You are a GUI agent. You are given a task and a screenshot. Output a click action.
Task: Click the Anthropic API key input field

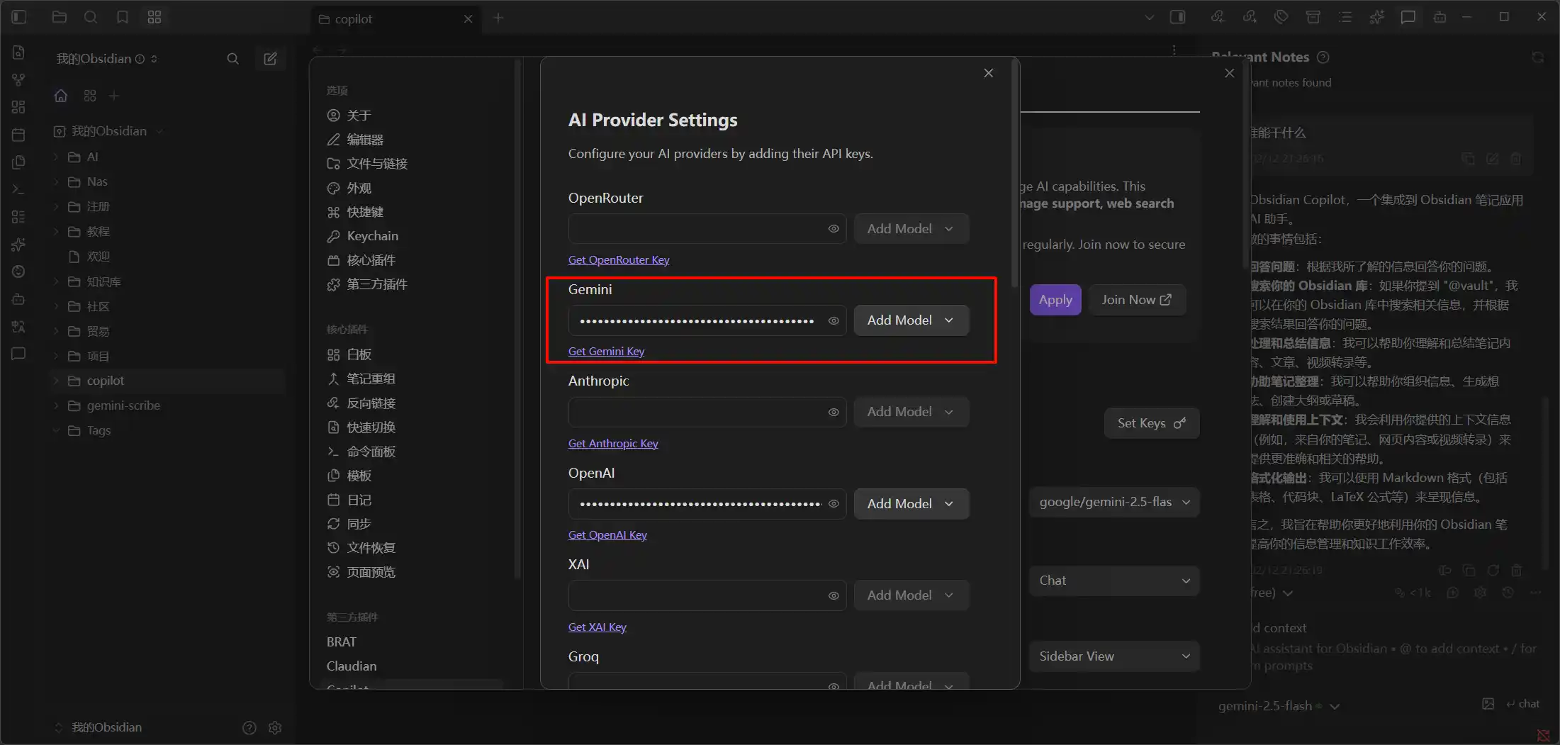click(x=696, y=412)
